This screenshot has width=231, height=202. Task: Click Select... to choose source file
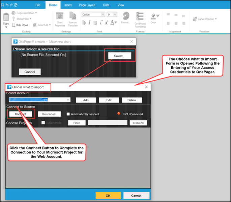(x=120, y=56)
